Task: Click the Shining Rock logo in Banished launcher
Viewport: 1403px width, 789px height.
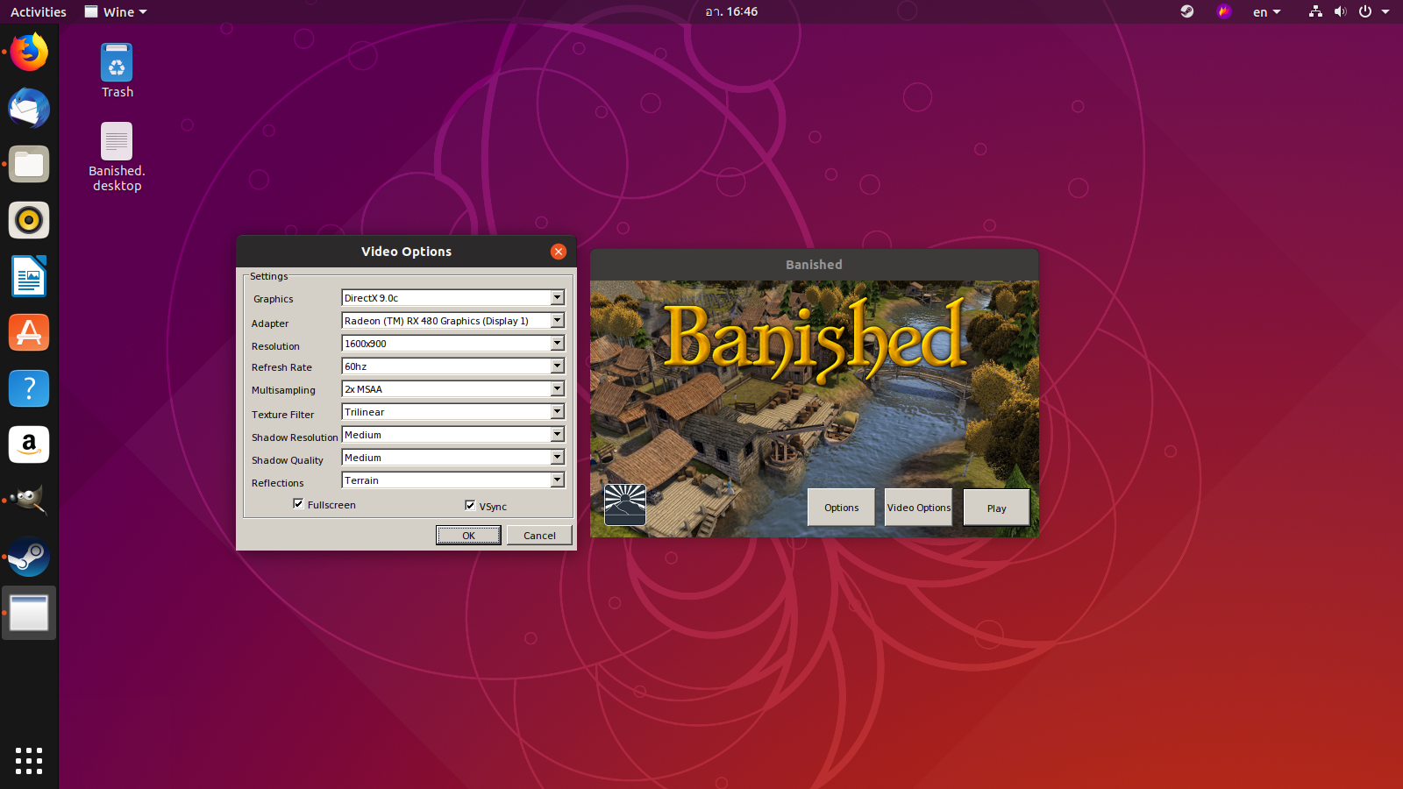Action: pos(625,504)
